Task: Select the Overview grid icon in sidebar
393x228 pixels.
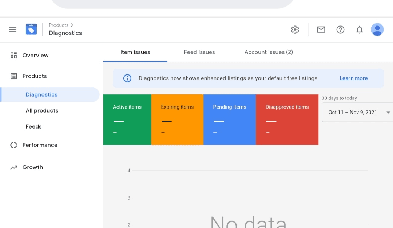Action: click(13, 55)
